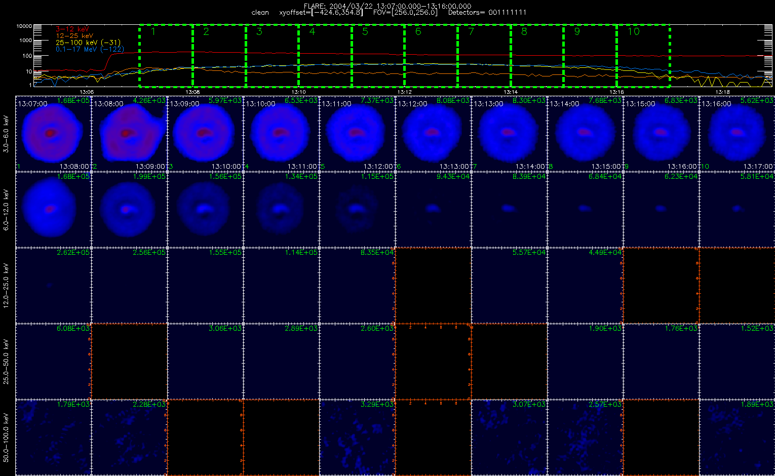Select the 3.0-6.0 keV image starting 13:15:00
Screen dimensions: 775x476
click(x=662, y=133)
